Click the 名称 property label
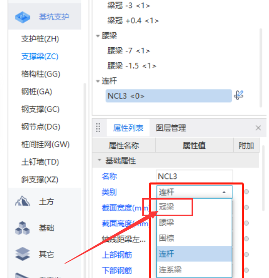269x278 pixels. [x=109, y=176]
